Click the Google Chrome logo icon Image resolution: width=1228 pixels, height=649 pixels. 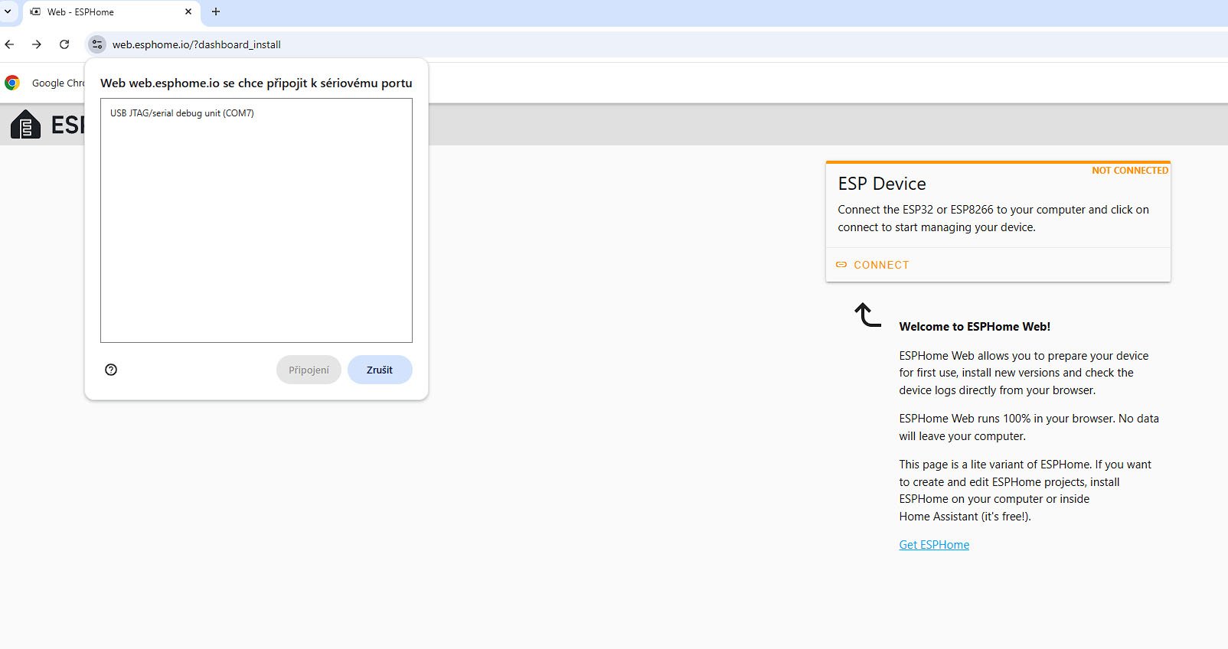pos(12,83)
